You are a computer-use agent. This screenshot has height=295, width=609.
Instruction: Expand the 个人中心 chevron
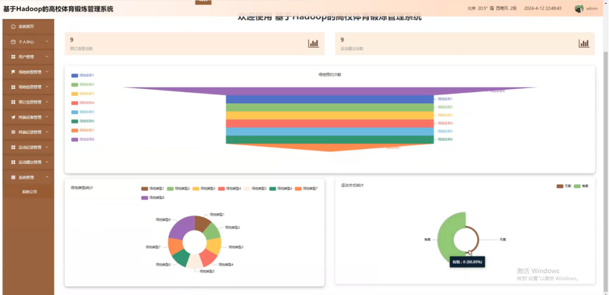tap(47, 41)
